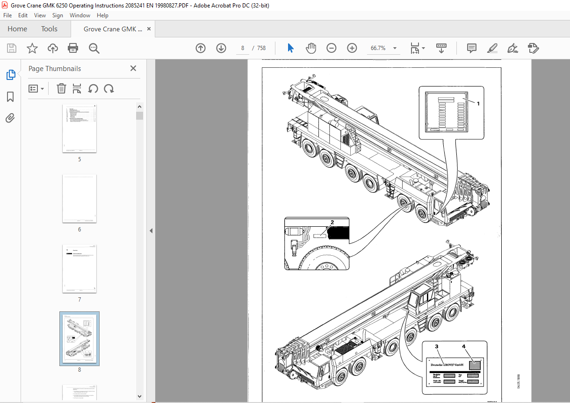Click the 758 total pages label
Screen dimensions: 570x403
pos(261,48)
